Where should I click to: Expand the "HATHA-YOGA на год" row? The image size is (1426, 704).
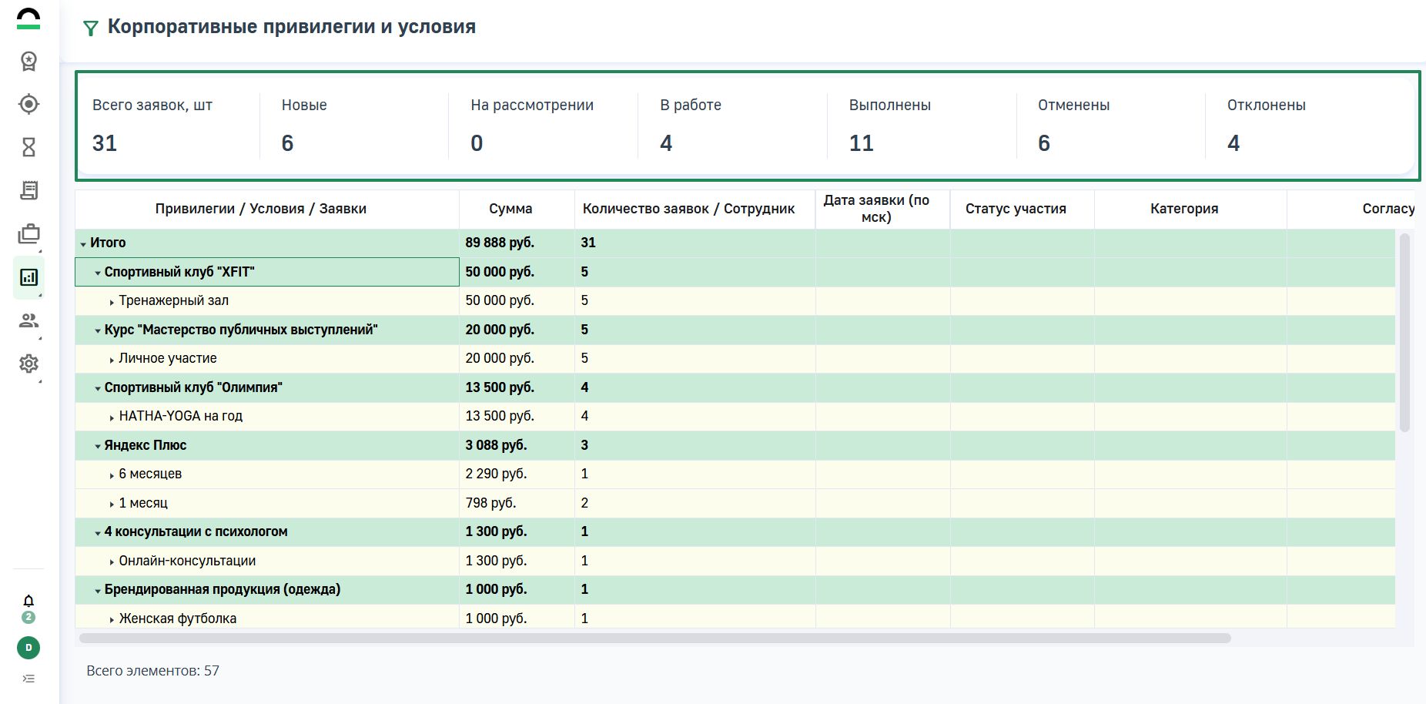(x=112, y=417)
